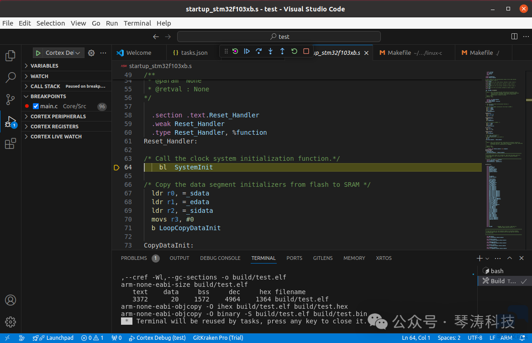Continue execution in debug toolbar
This screenshot has width=532, height=343.
click(x=247, y=51)
